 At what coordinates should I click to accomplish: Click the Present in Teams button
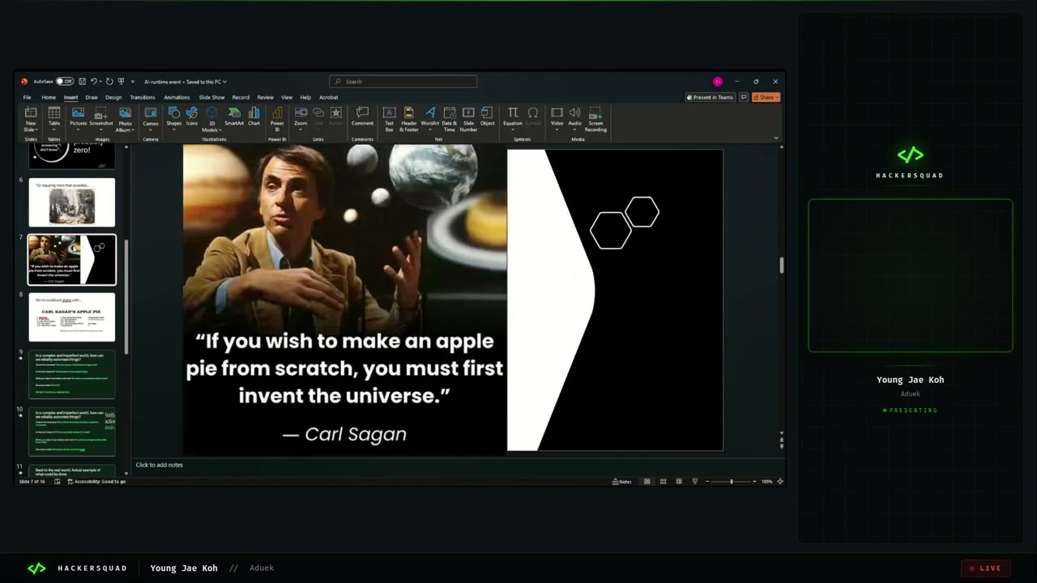point(710,97)
